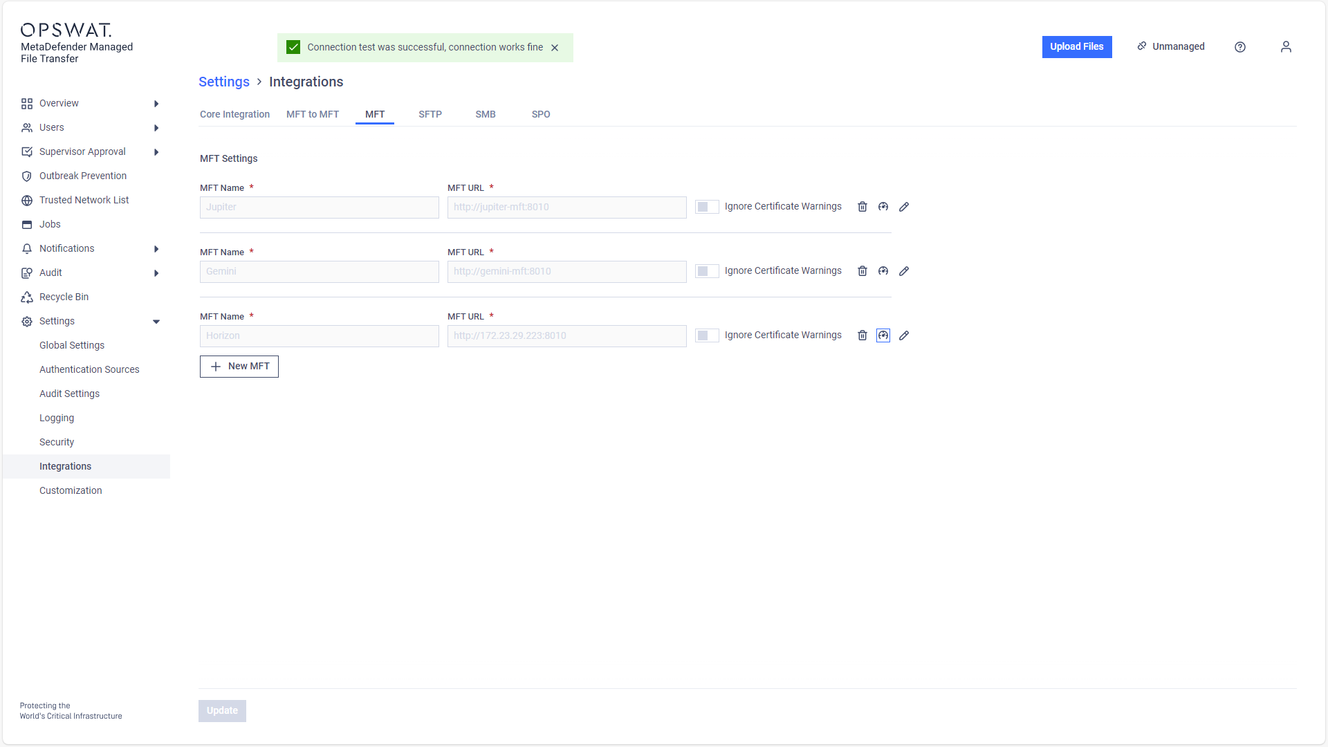The image size is (1328, 747).
Task: Expand the Notifications menu arrow
Action: [156, 249]
